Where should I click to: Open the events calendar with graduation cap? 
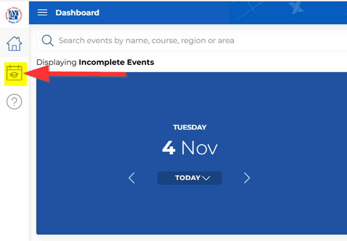pyautogui.click(x=14, y=73)
